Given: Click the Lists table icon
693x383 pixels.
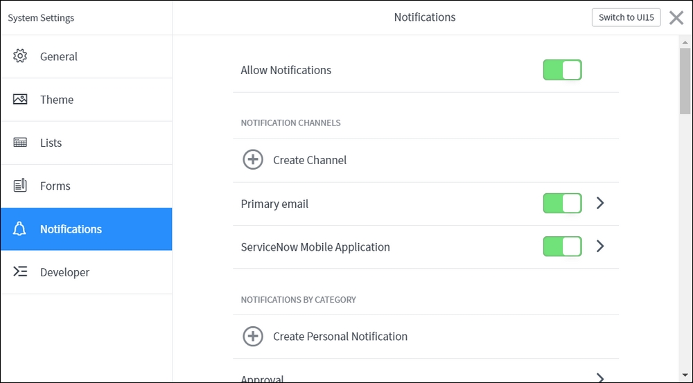Looking at the screenshot, I should coord(20,142).
